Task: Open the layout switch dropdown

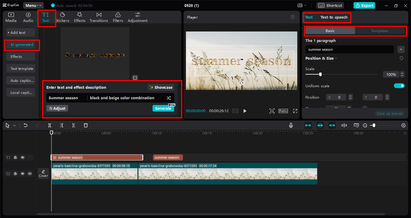Action: 302,5
